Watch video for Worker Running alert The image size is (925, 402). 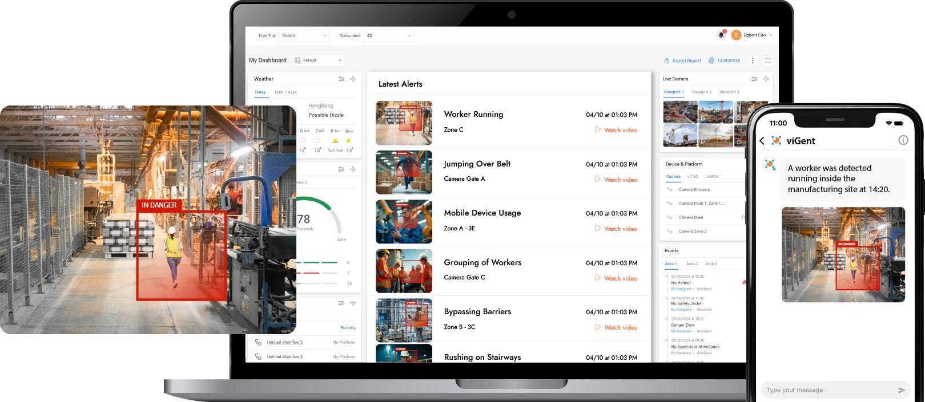pyautogui.click(x=616, y=130)
